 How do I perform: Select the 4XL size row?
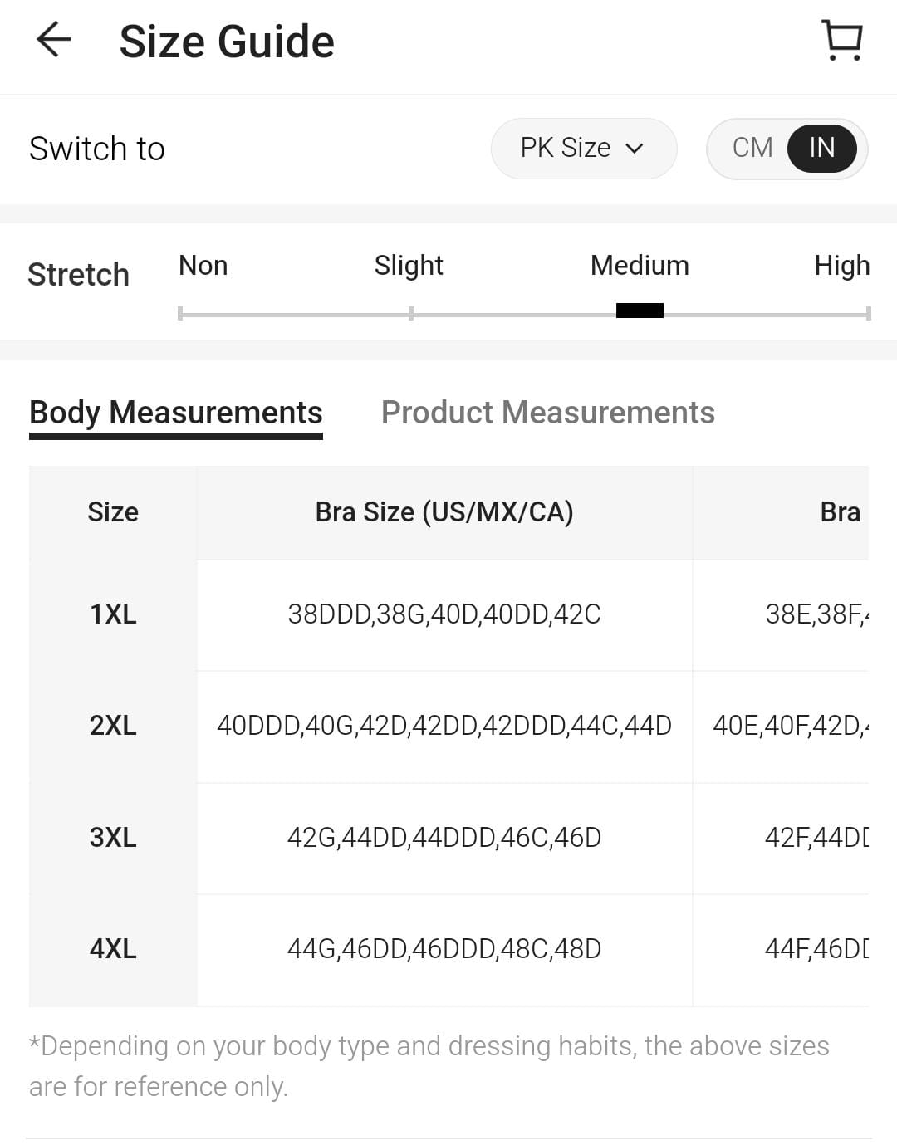coord(113,948)
